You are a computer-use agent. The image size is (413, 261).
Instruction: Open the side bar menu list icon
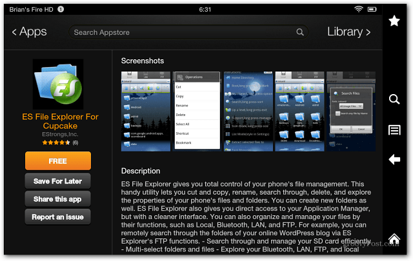point(394,130)
